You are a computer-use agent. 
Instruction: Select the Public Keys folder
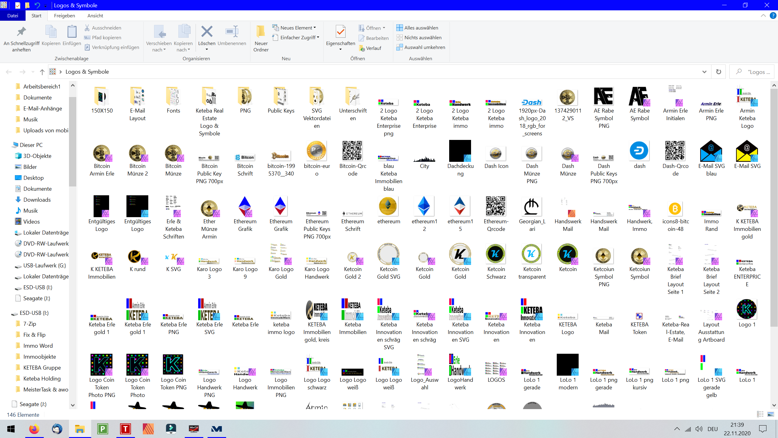pyautogui.click(x=281, y=101)
